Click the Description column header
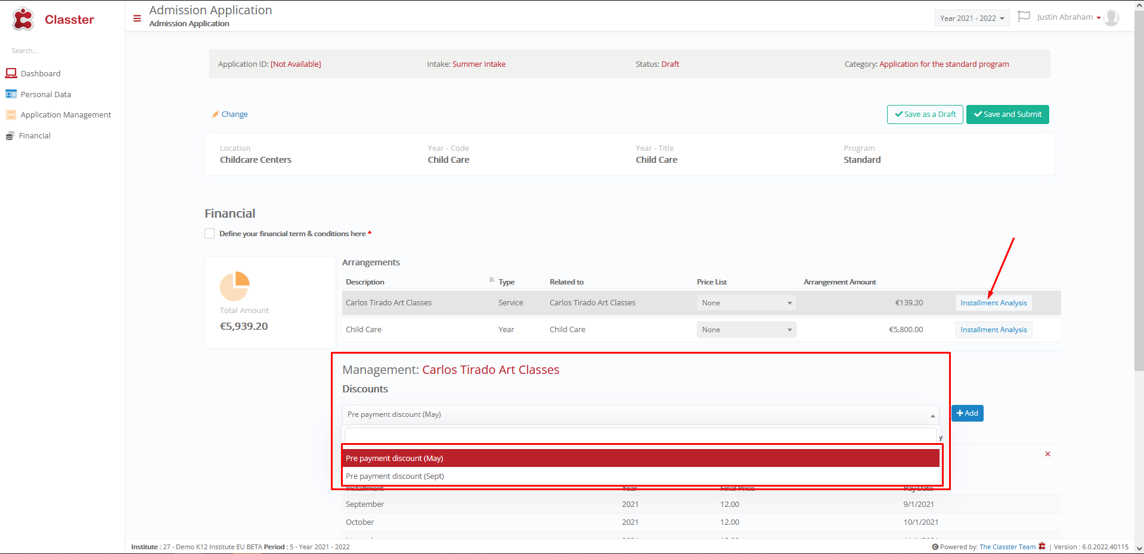This screenshot has height=554, width=1144. 365,282
